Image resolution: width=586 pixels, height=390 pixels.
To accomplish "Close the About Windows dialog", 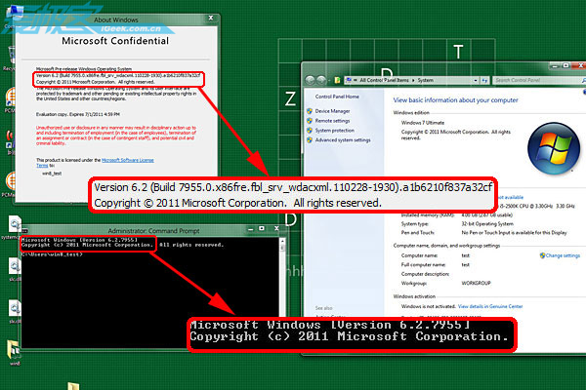I will tap(211, 18).
